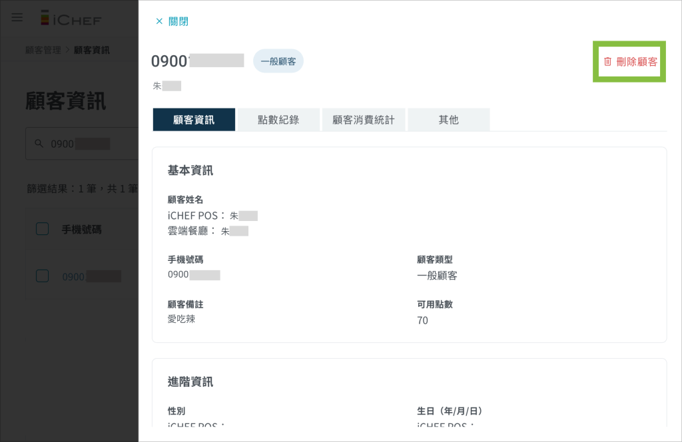Select the 顧客資訊 tab
This screenshot has height=442, width=682.
[194, 120]
